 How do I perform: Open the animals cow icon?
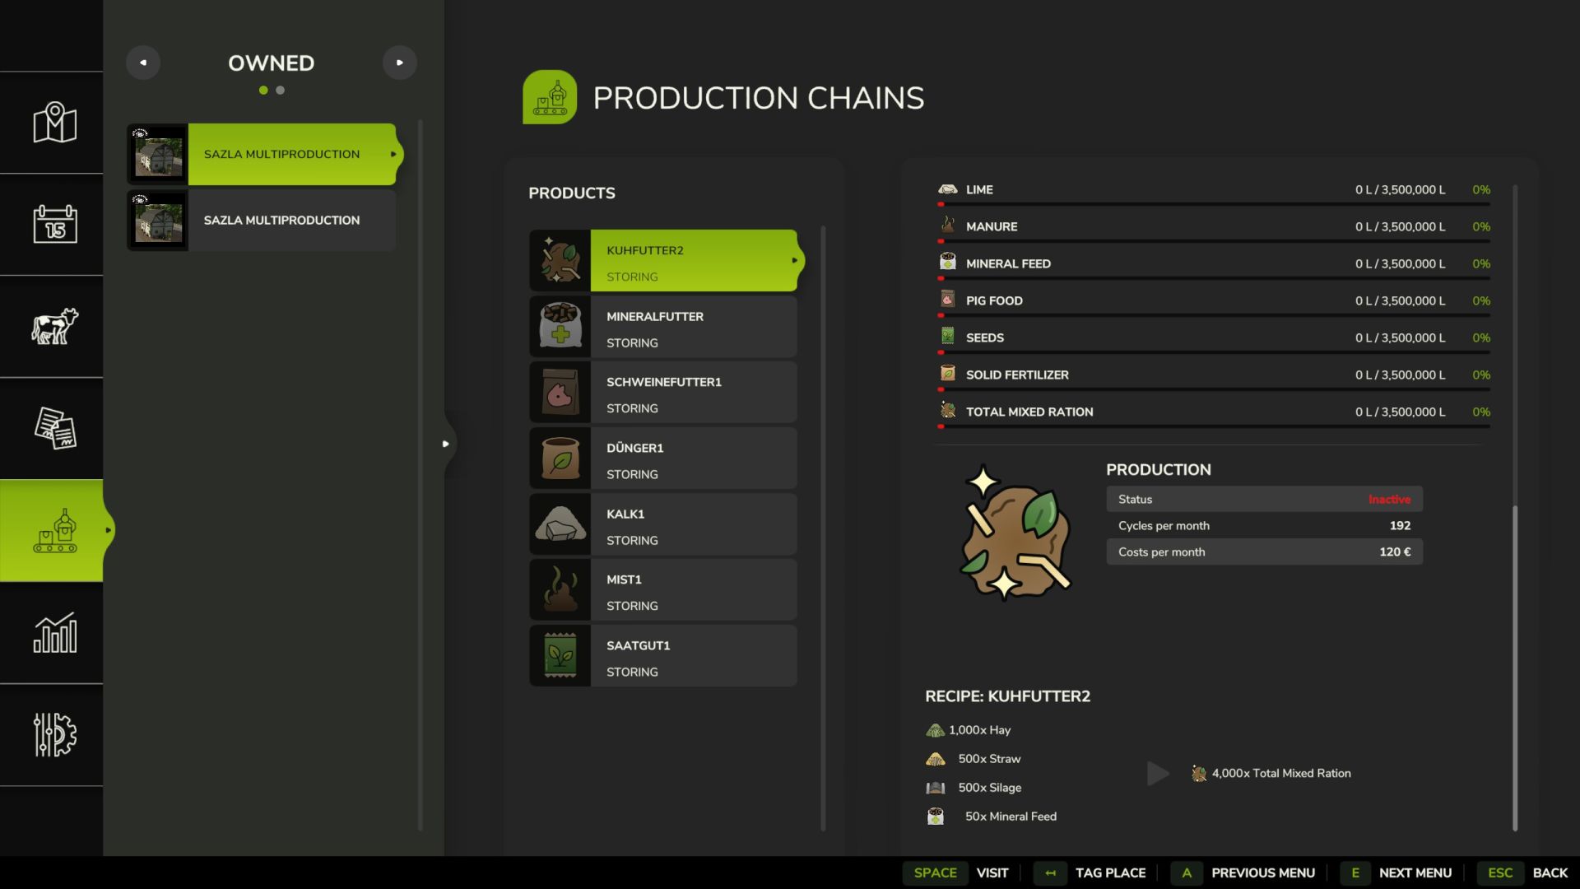point(54,326)
